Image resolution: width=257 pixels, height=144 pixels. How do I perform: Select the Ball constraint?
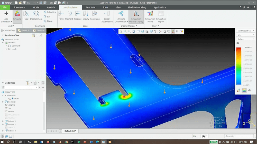[x=47, y=16]
